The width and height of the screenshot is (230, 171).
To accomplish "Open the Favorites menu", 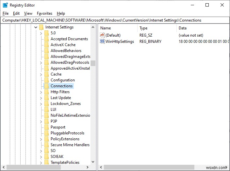I will click(44, 13).
